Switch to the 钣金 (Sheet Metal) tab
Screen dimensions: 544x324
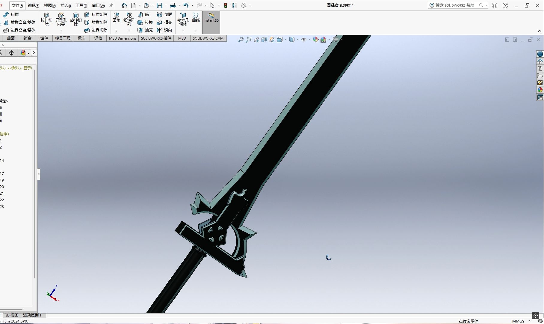[x=28, y=38]
